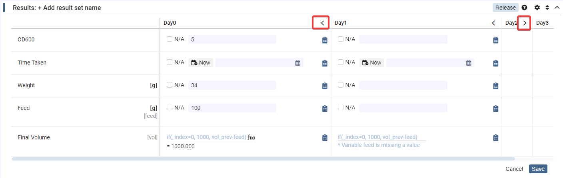Collapse the Results section with the up caret

click(x=557, y=8)
